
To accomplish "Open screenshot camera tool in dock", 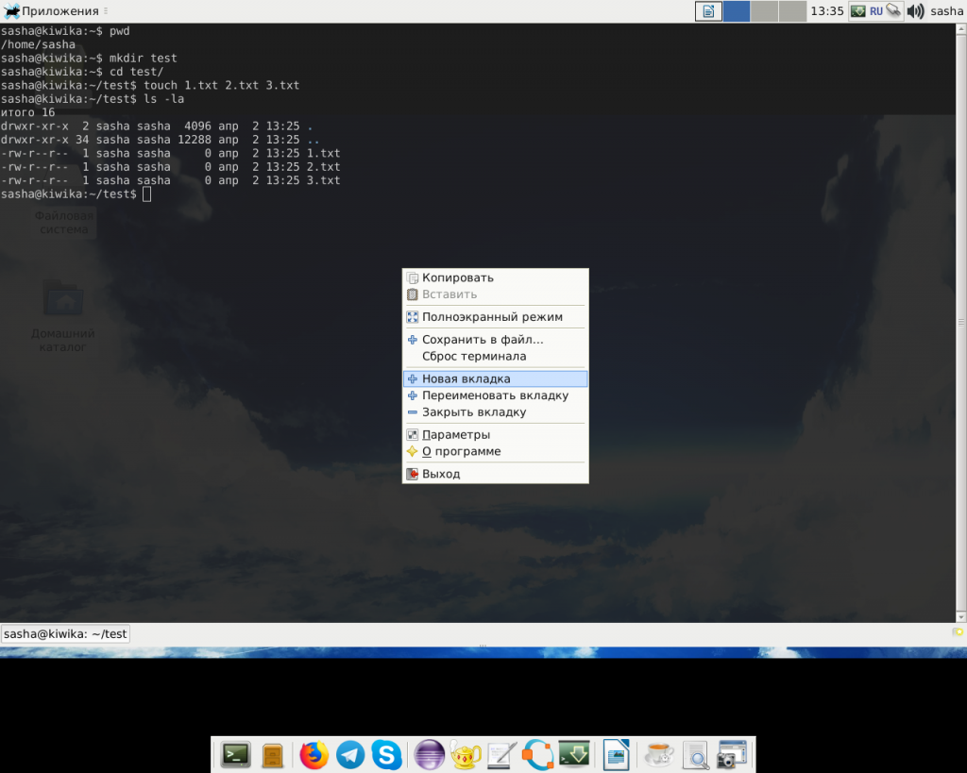I will pyautogui.click(x=731, y=755).
